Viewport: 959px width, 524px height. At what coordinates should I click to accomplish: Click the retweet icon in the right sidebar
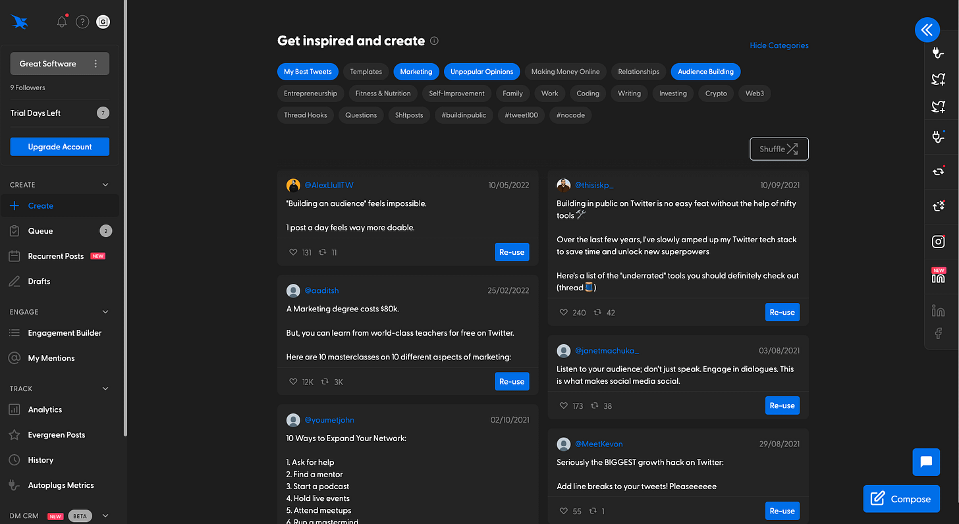pyautogui.click(x=938, y=171)
